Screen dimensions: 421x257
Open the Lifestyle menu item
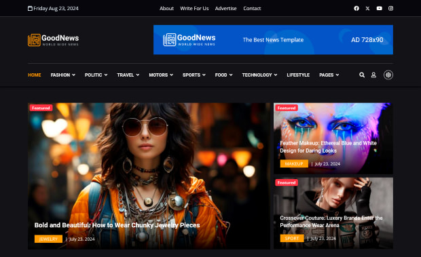(298, 75)
